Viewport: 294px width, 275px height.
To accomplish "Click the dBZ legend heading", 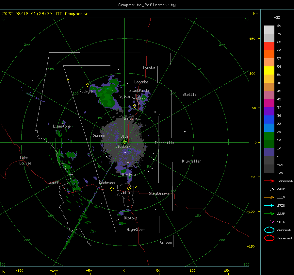I will [x=277, y=17].
